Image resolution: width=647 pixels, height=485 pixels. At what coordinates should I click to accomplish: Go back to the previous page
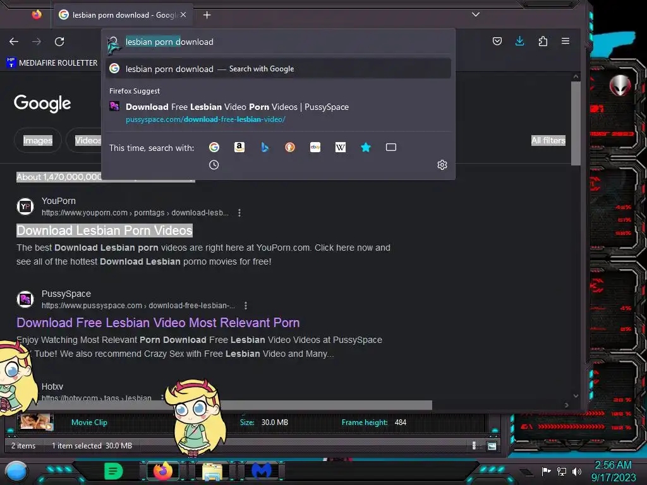click(x=14, y=42)
